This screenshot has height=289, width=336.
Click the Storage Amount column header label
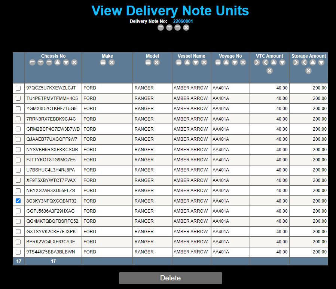click(309, 56)
